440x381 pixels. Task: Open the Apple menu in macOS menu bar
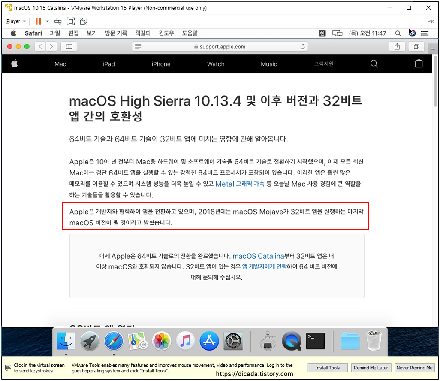13,33
